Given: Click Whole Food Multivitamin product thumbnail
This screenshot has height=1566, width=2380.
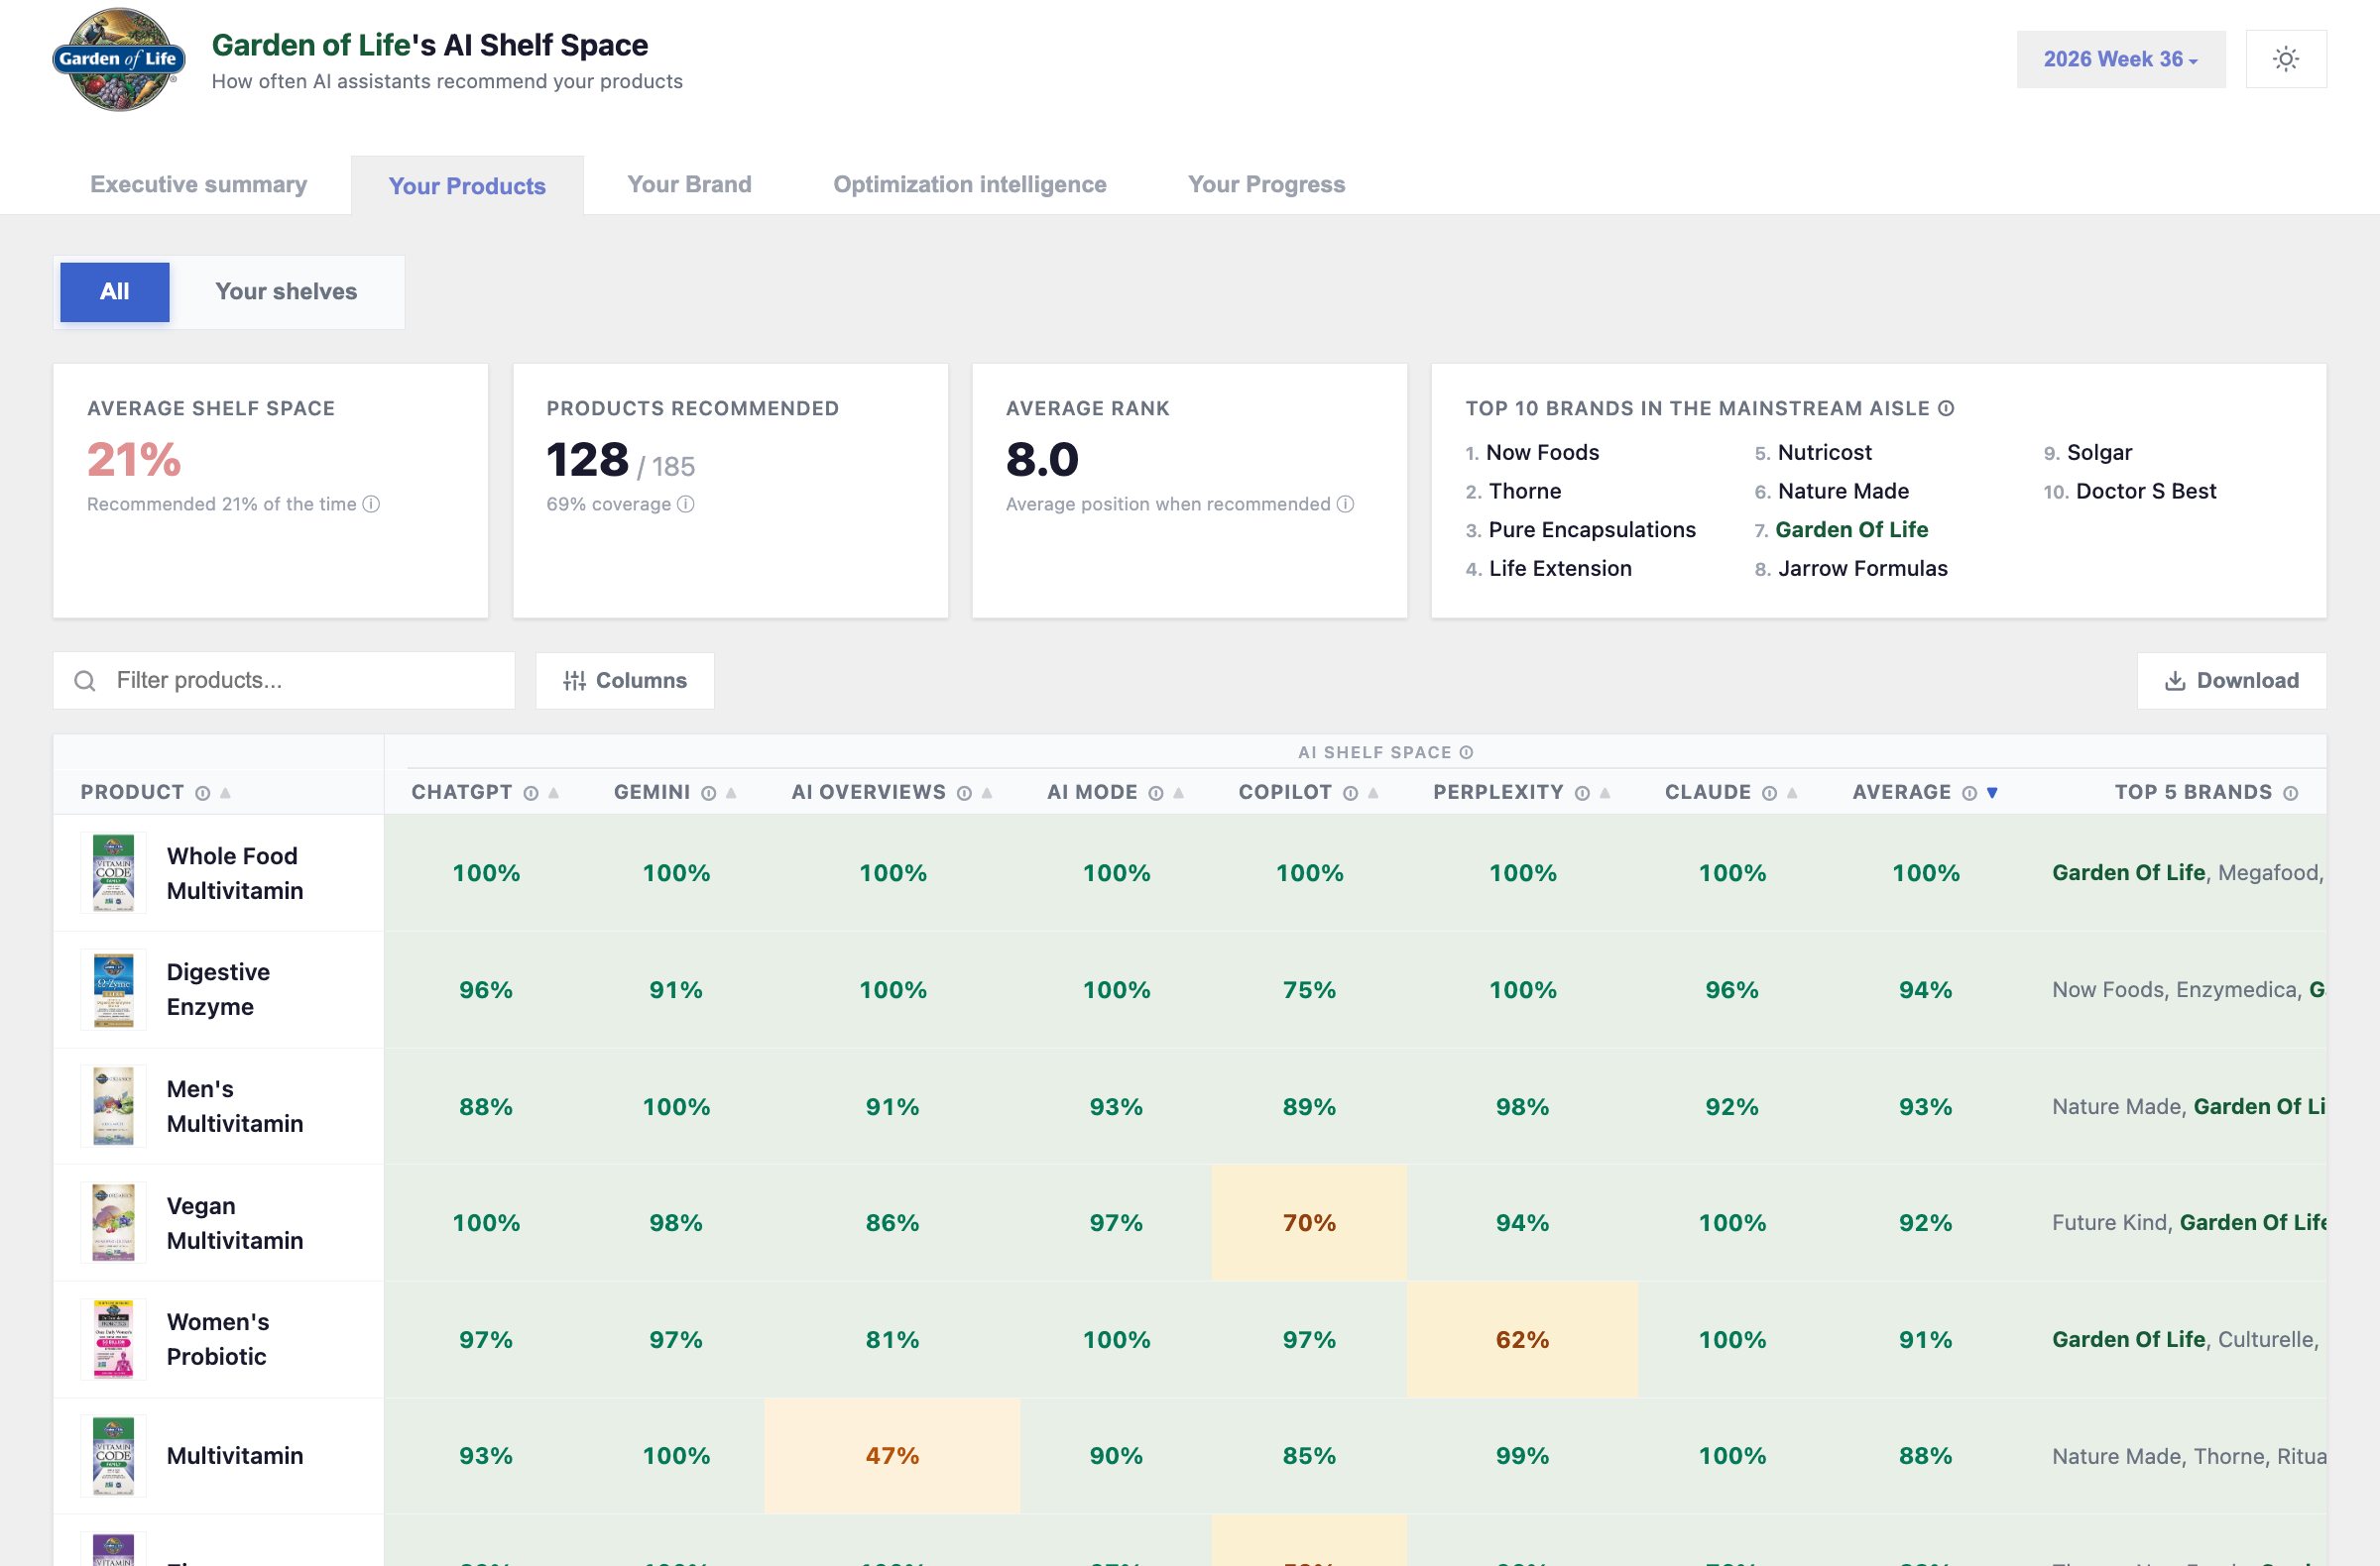Looking at the screenshot, I should point(113,872).
